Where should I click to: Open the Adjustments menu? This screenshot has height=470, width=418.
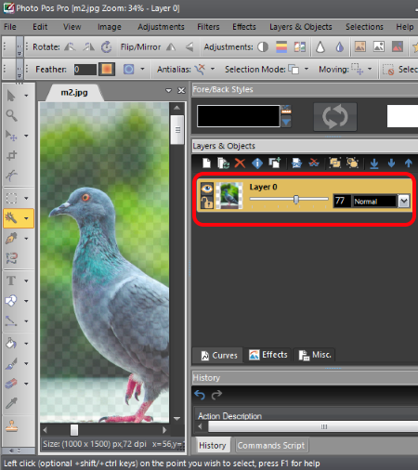pyautogui.click(x=161, y=27)
